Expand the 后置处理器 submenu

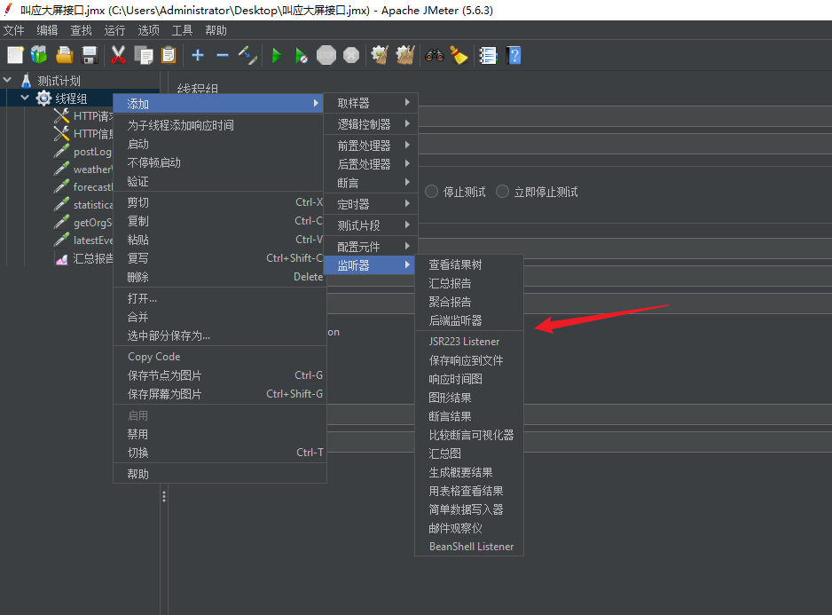click(371, 163)
